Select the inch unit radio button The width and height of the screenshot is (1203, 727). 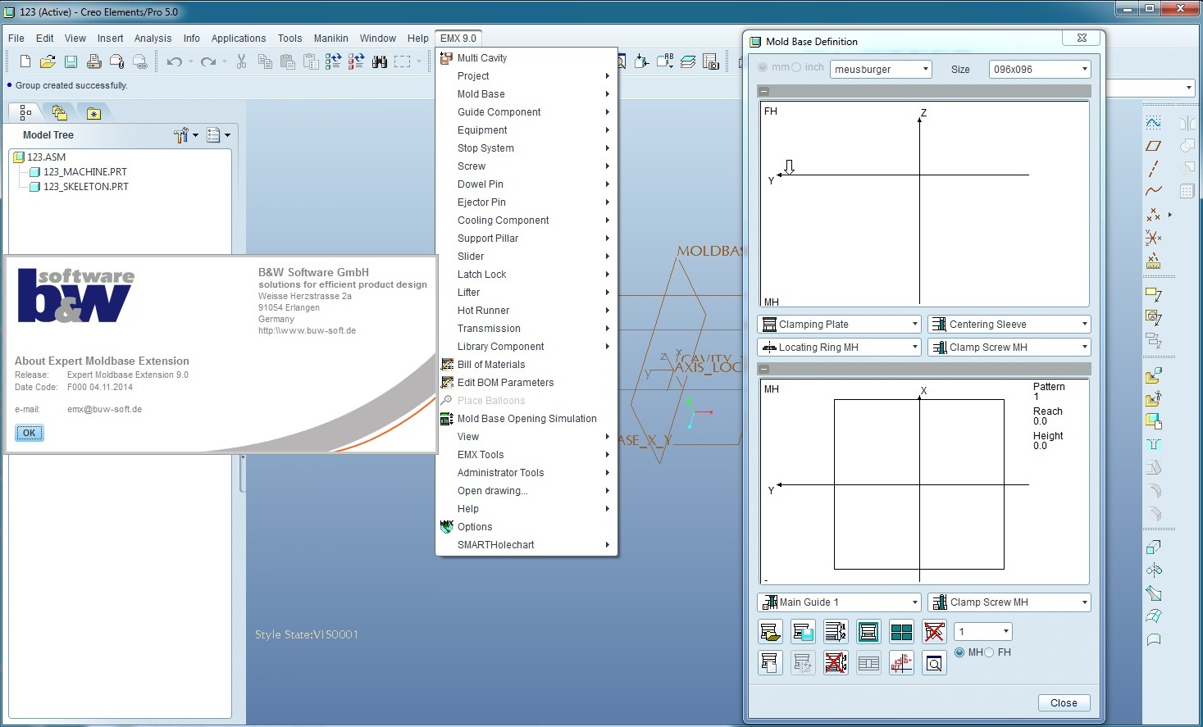pyautogui.click(x=796, y=67)
